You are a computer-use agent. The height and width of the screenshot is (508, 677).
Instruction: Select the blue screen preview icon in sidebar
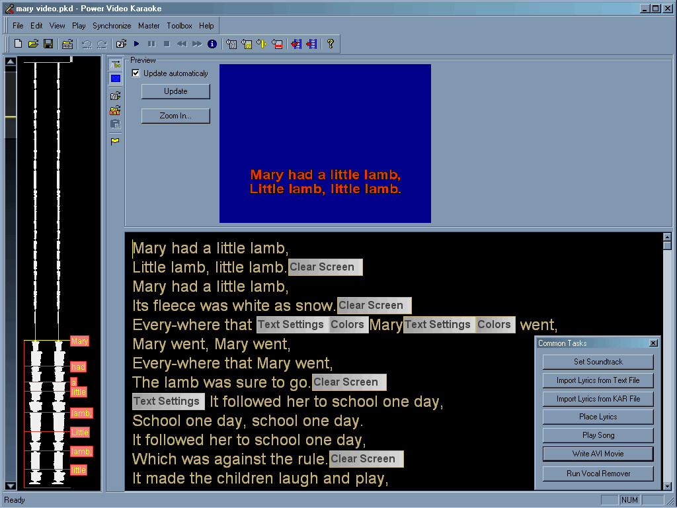coord(115,79)
